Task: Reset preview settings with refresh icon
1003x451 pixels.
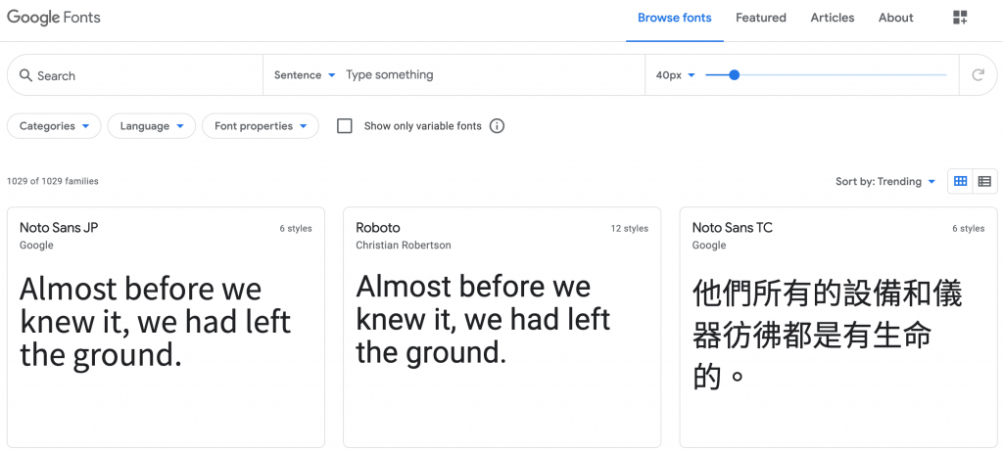Action: pyautogui.click(x=978, y=75)
